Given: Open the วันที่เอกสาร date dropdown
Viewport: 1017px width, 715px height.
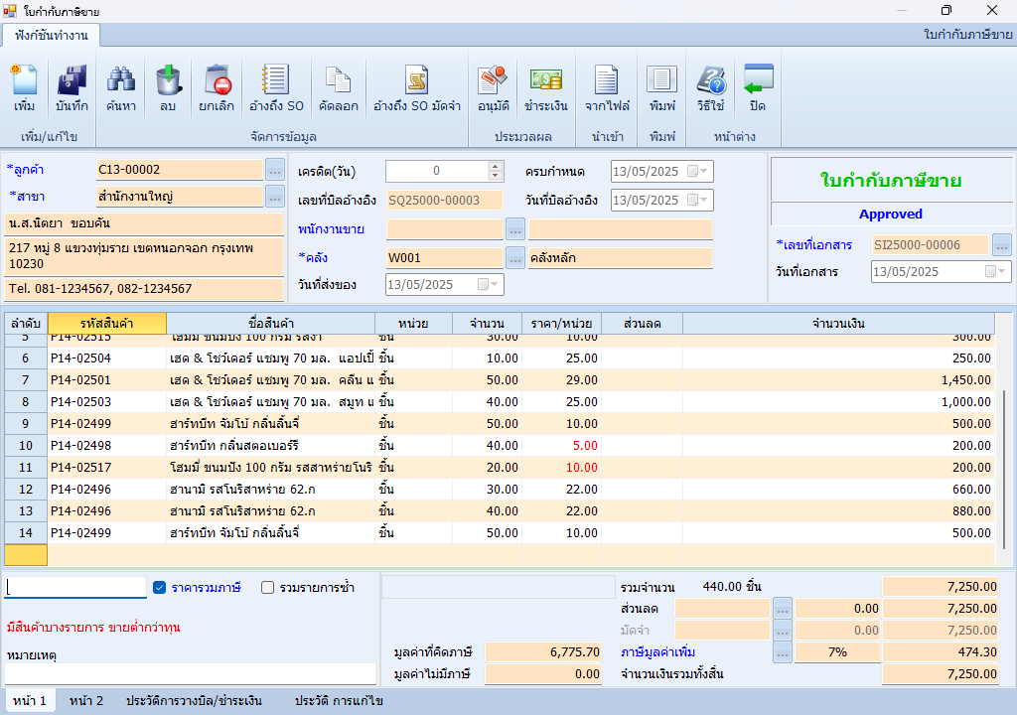Looking at the screenshot, I should (x=1002, y=272).
